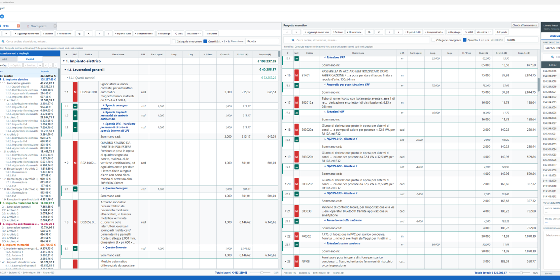Collapse section 1. Impianto elettrico in table
The image size is (560, 280).
pos(64,61)
